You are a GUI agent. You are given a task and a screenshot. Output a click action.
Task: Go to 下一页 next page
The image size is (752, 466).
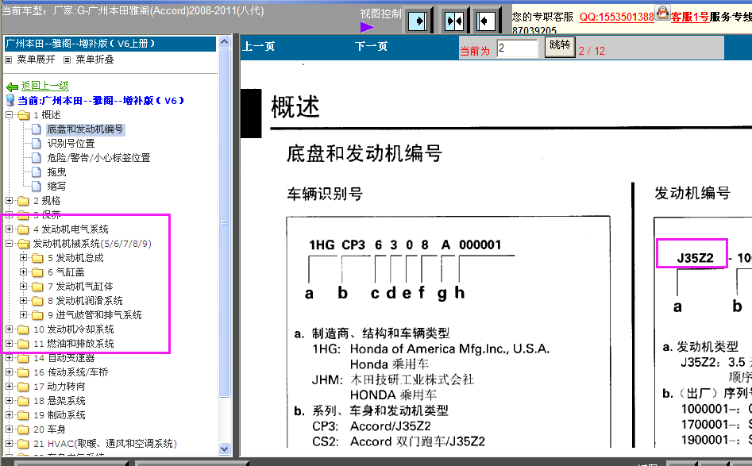(x=371, y=47)
